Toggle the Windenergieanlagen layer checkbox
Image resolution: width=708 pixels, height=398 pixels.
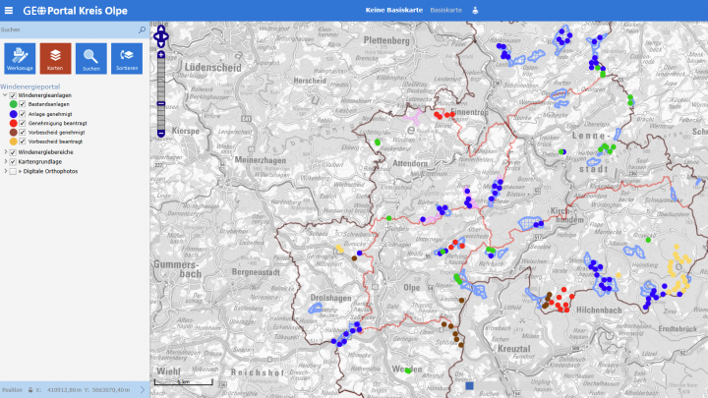[x=13, y=95]
